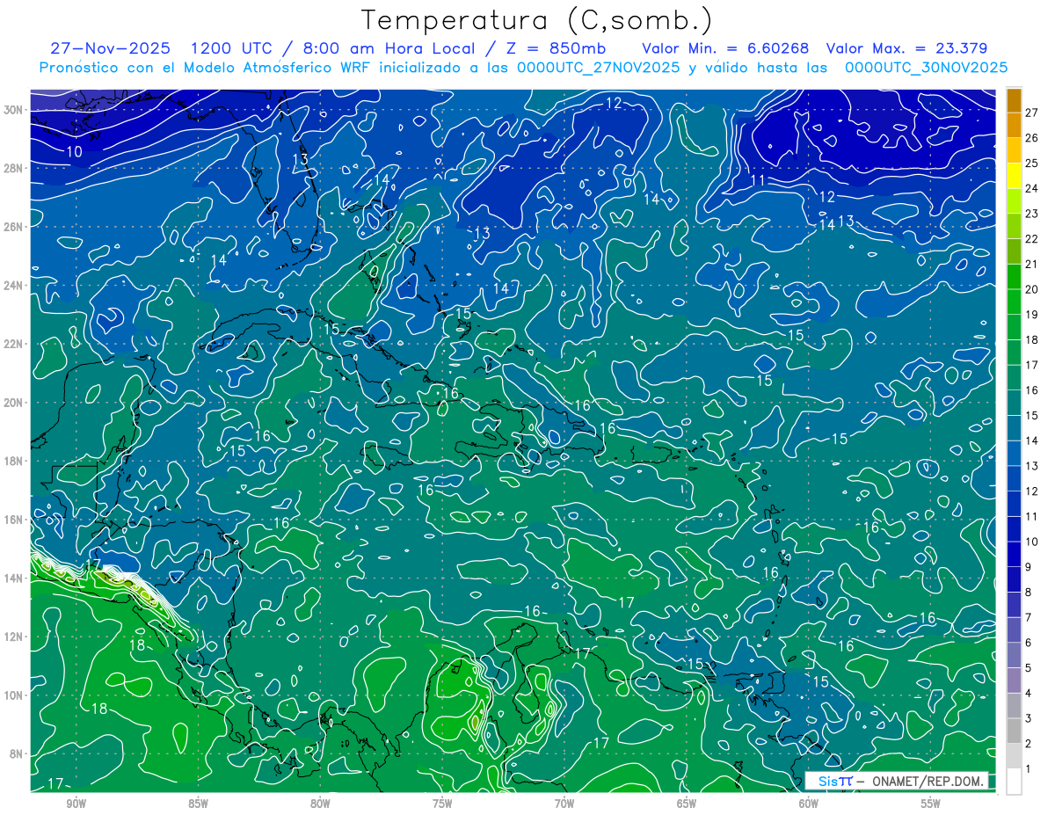This screenshot has width=1055, height=815.
Task: Click the '20N' latitude axis label
Action: click(x=14, y=403)
